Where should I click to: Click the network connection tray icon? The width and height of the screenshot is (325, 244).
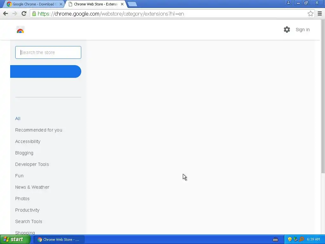coord(295,239)
